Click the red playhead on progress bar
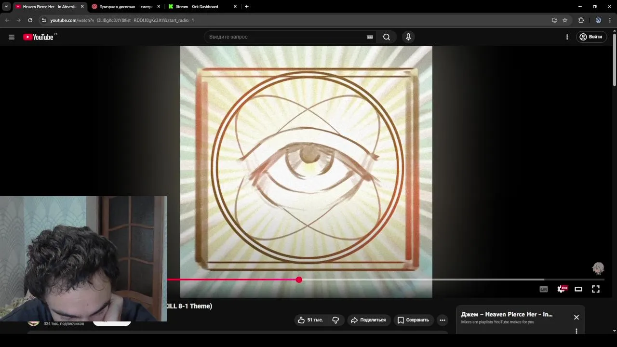617x347 pixels. [x=299, y=280]
